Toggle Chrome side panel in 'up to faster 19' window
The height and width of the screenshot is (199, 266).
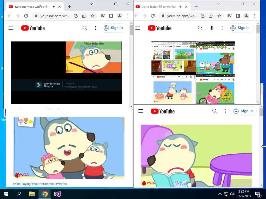(x=238, y=16)
